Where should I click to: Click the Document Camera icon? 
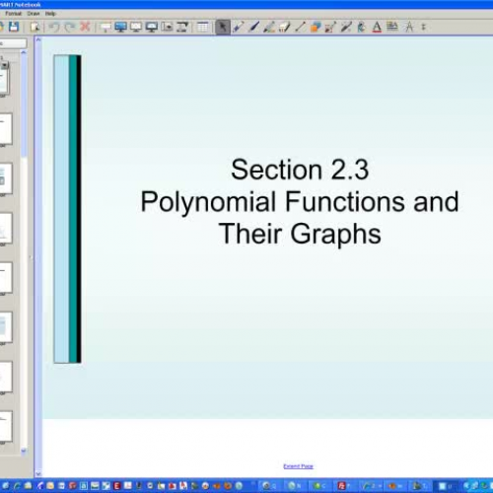(182, 27)
